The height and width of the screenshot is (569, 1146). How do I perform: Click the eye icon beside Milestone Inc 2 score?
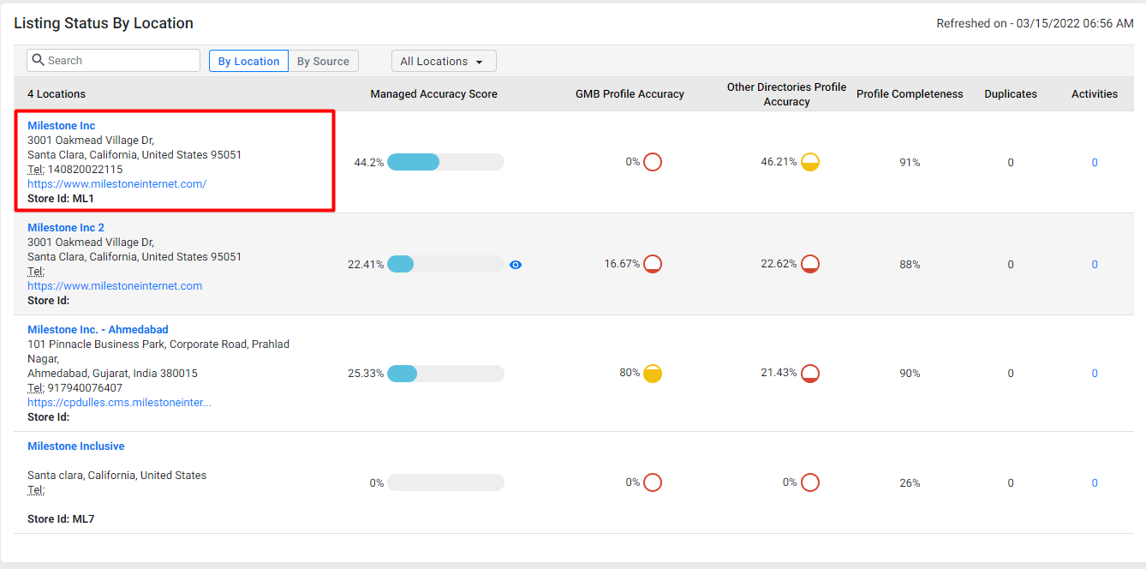click(516, 265)
